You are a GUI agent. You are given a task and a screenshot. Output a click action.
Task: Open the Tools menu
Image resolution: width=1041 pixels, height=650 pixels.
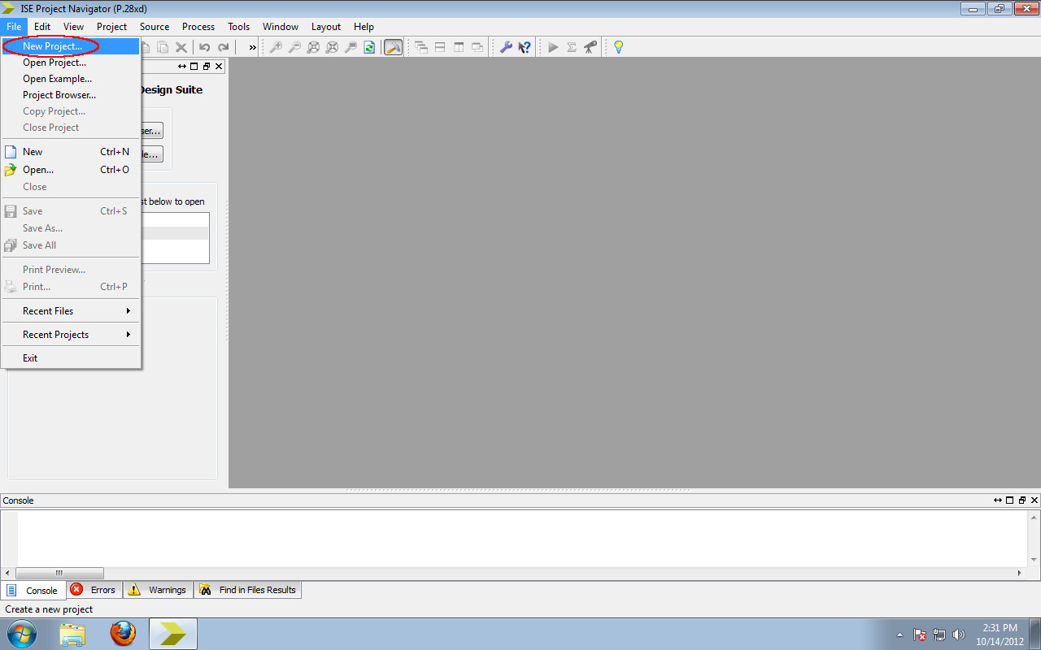coord(238,26)
